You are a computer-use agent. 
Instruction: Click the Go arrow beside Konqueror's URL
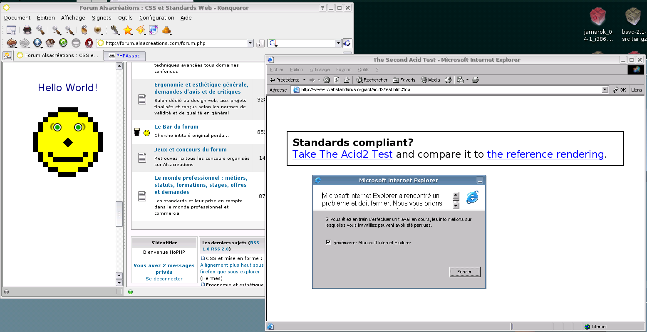click(260, 43)
